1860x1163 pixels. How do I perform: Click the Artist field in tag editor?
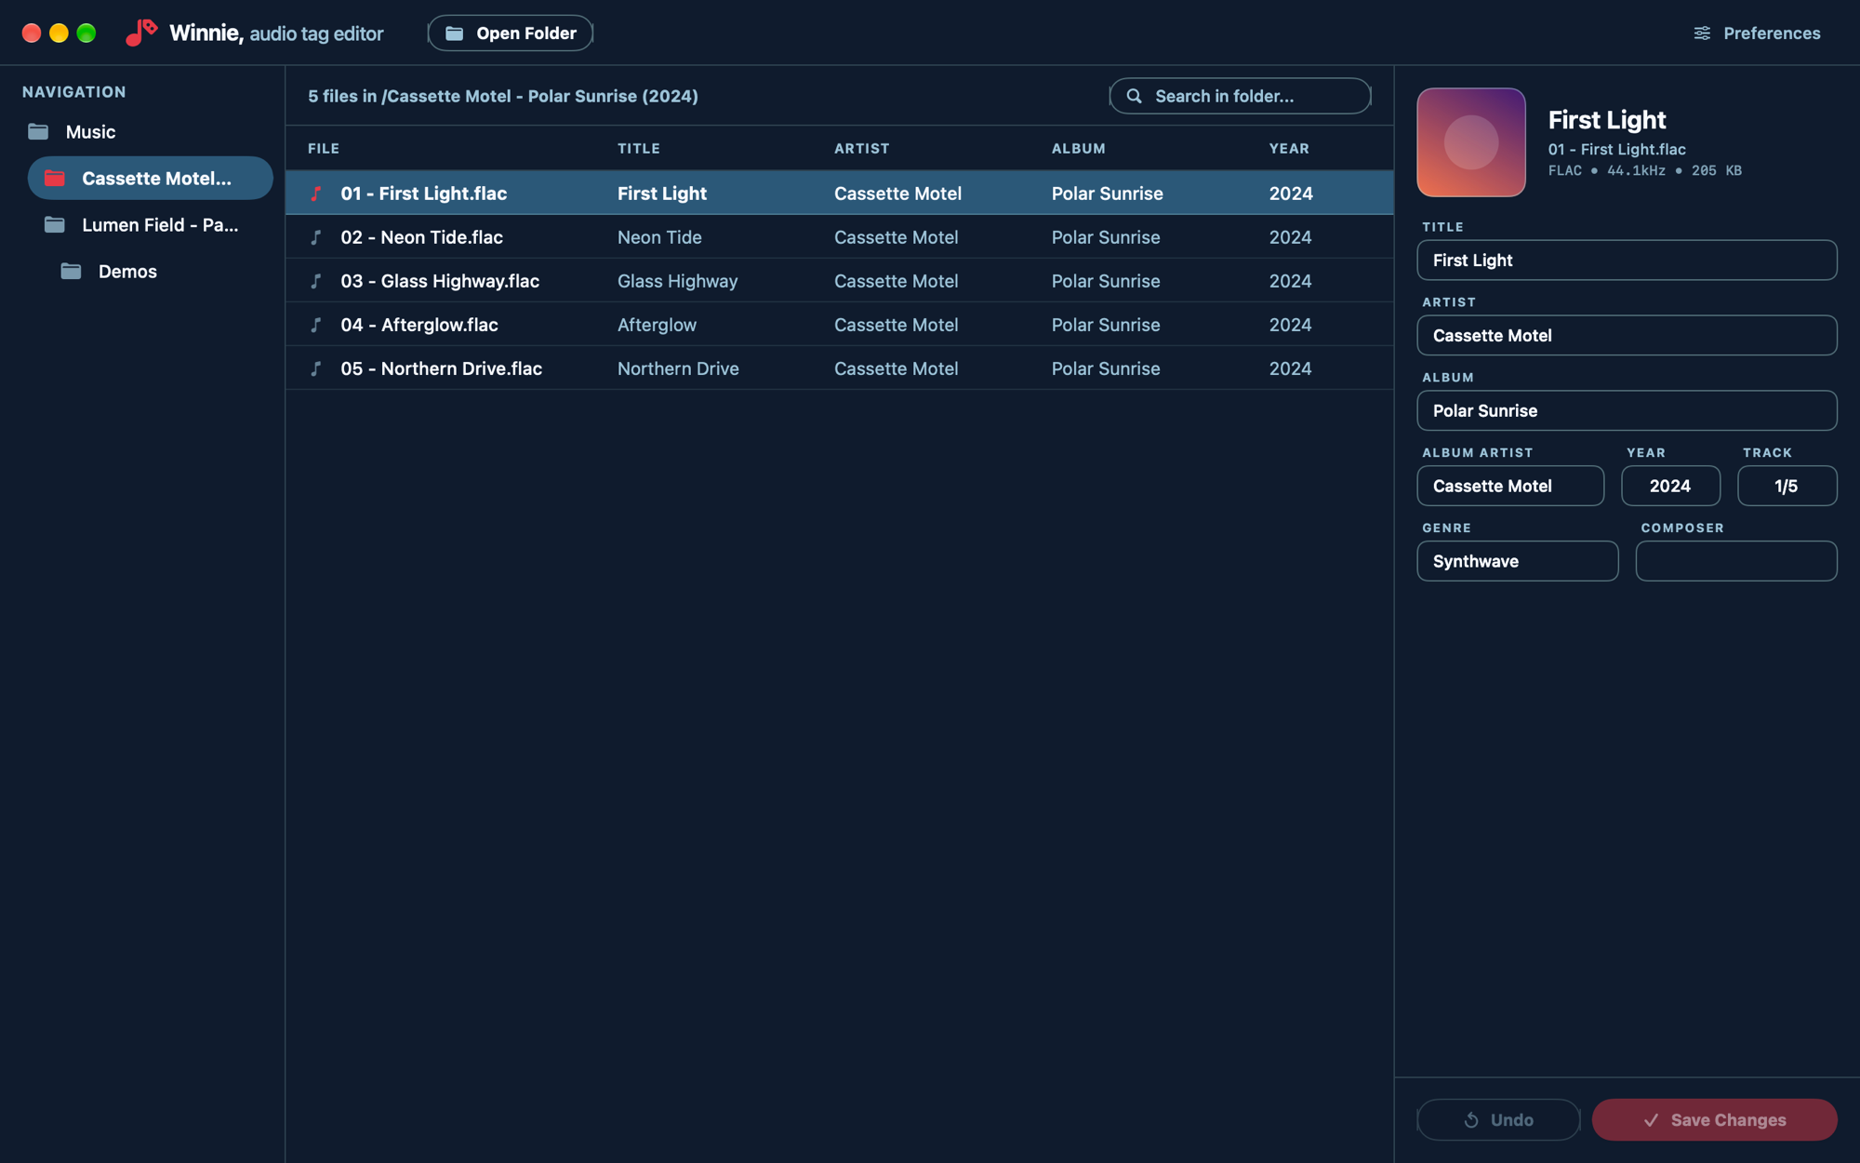[1627, 335]
